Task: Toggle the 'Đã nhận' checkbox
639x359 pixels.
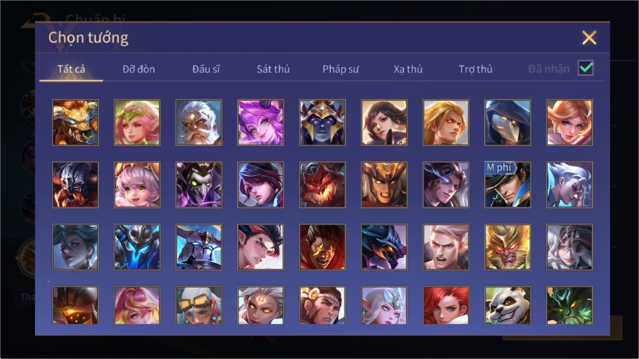Action: 586,68
